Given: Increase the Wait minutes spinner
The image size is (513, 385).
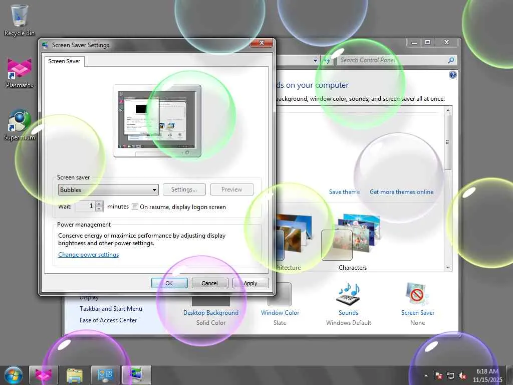Looking at the screenshot, I should 99,204.
